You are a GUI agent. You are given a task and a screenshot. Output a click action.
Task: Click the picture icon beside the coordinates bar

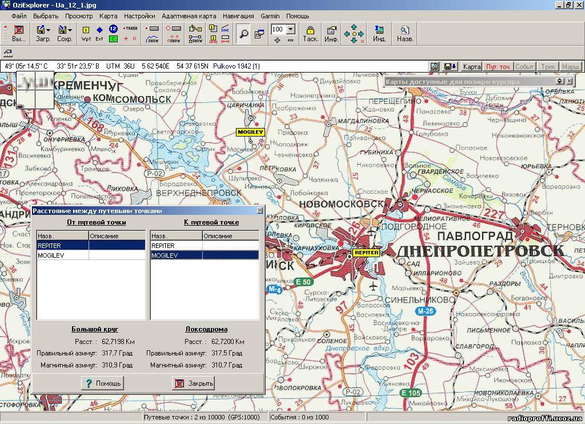[434, 66]
